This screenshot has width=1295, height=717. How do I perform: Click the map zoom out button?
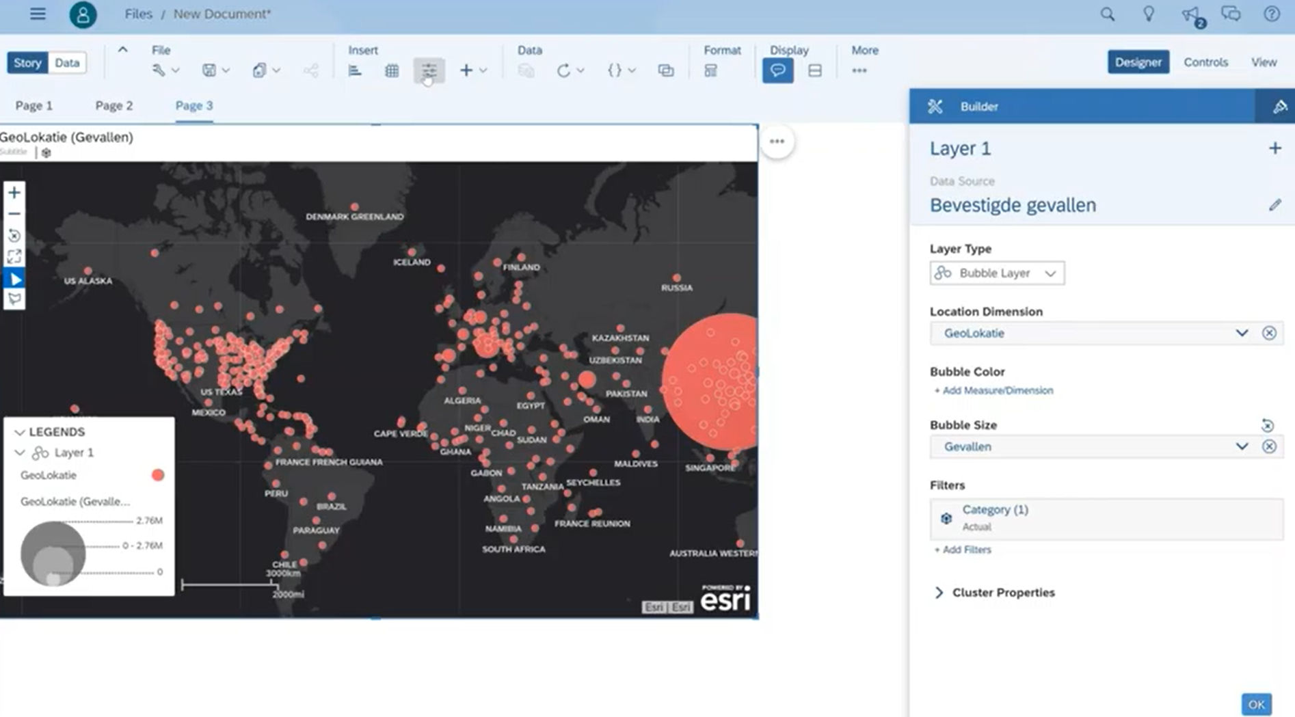14,214
